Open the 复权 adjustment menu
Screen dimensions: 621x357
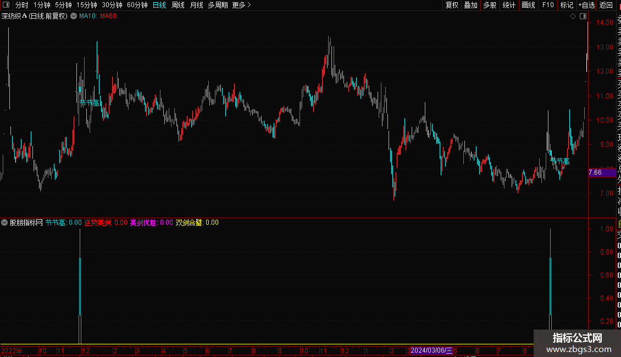coord(452,5)
